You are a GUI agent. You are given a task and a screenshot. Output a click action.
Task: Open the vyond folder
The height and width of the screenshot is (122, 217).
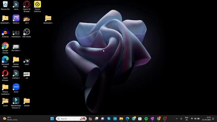[x=5, y=102]
